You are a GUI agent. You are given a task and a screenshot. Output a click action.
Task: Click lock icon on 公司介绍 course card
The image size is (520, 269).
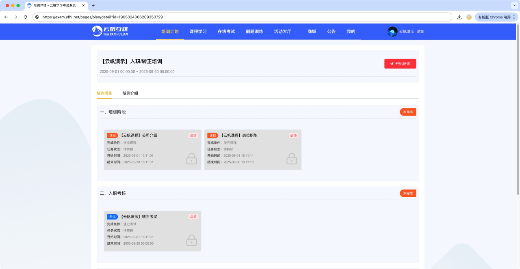point(191,159)
